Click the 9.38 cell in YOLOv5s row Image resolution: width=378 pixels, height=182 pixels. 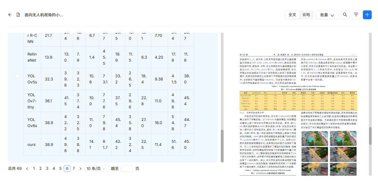[x=159, y=79]
